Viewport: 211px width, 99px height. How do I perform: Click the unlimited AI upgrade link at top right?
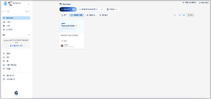click(x=189, y=3)
